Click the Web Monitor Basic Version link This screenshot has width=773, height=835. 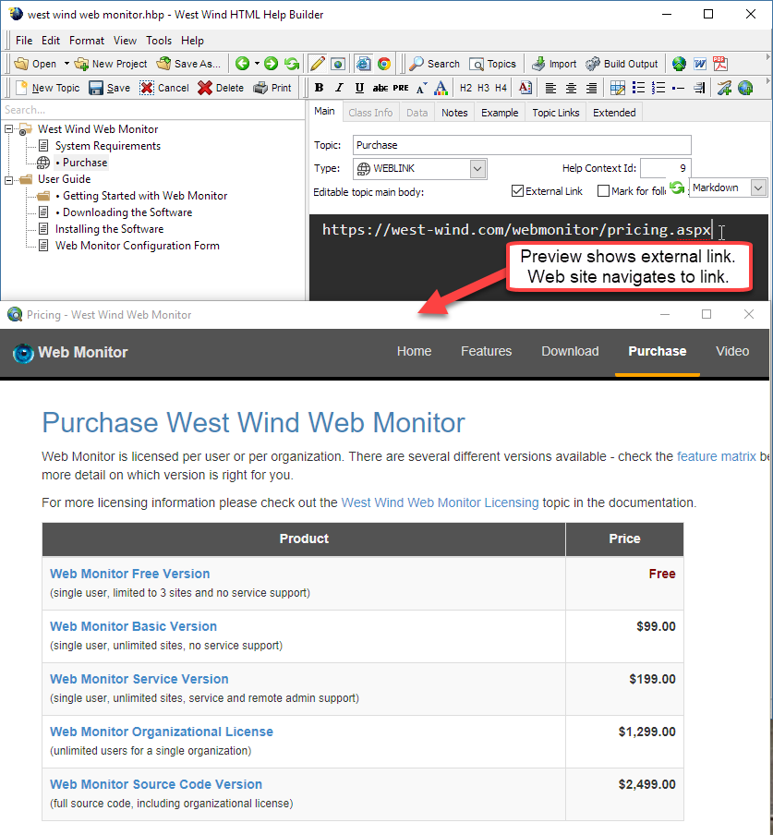click(133, 626)
